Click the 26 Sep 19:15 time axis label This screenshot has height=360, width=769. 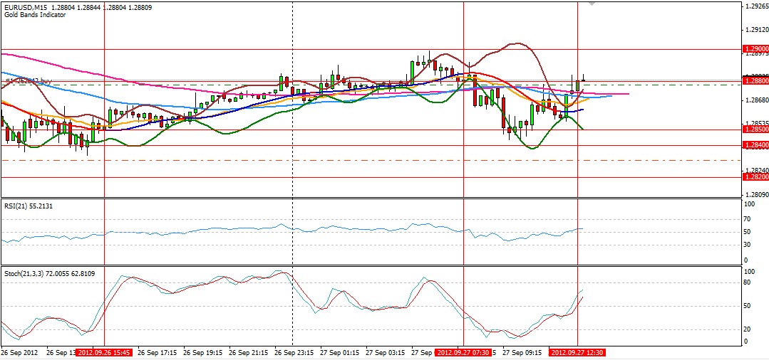204,352
